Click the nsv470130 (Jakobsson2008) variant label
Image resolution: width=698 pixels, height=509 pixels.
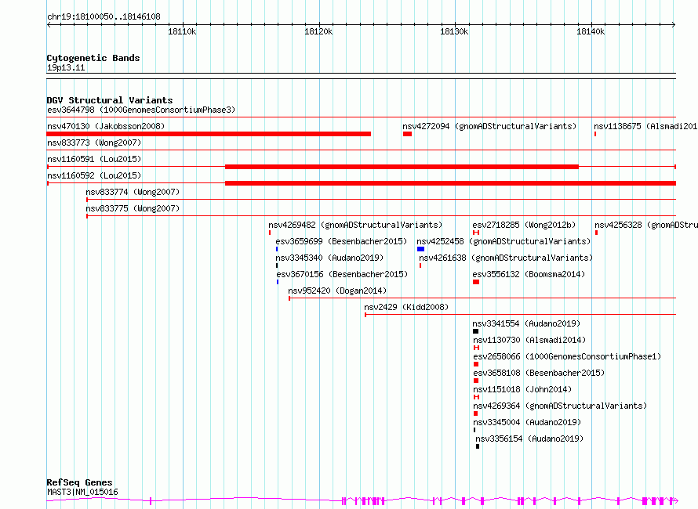tap(106, 126)
